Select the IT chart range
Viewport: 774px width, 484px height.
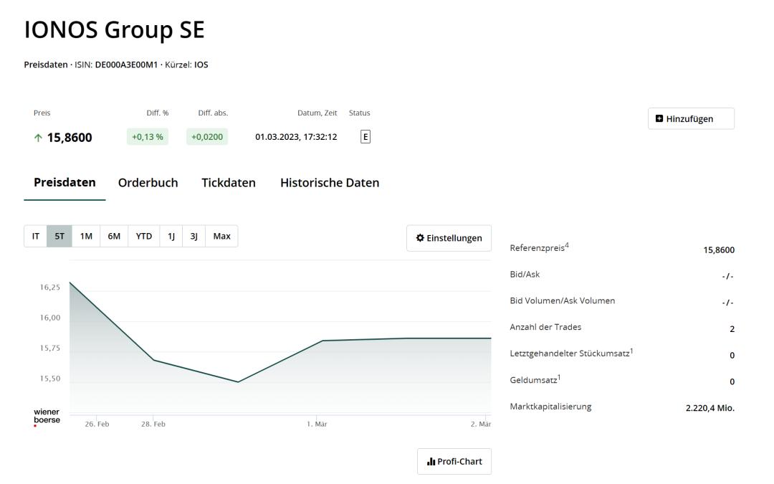35,237
